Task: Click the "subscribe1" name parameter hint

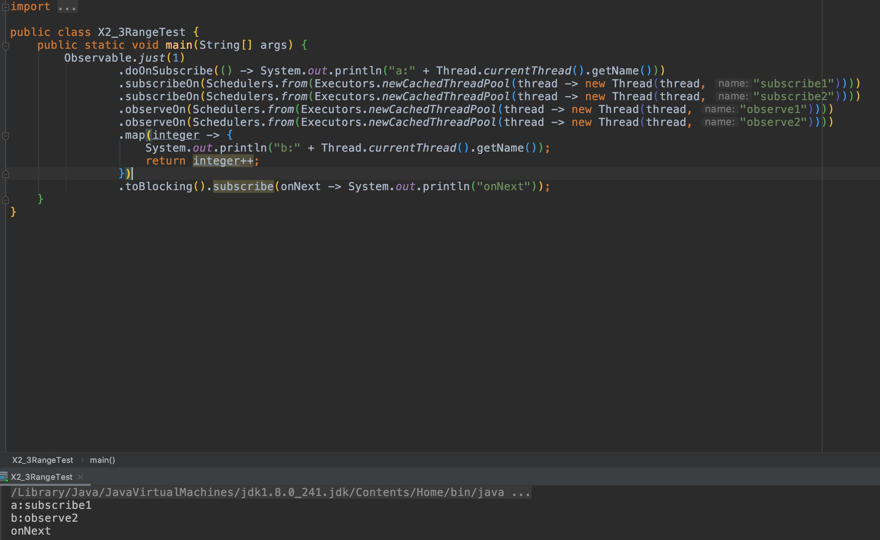Action: [733, 84]
